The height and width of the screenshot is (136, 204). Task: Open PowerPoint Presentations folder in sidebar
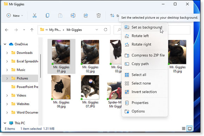[25, 87]
